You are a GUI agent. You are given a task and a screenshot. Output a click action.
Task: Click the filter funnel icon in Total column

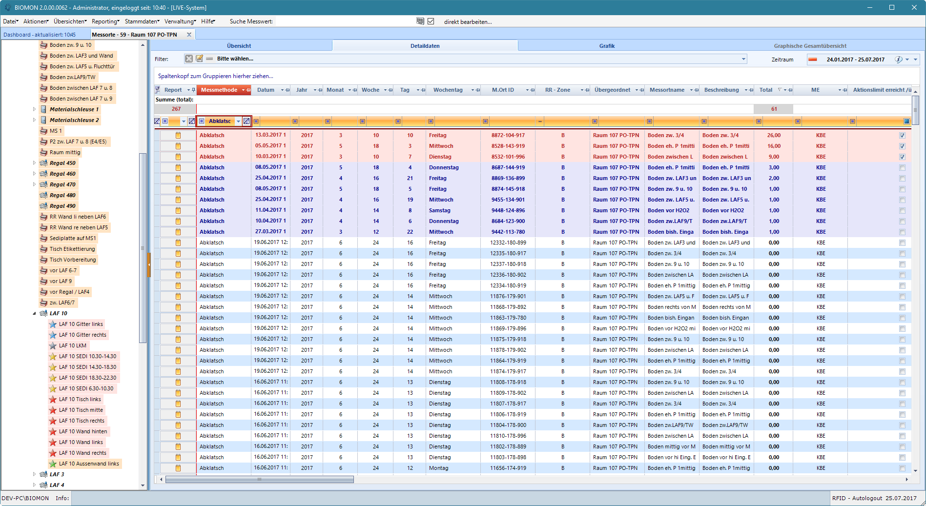click(x=780, y=90)
